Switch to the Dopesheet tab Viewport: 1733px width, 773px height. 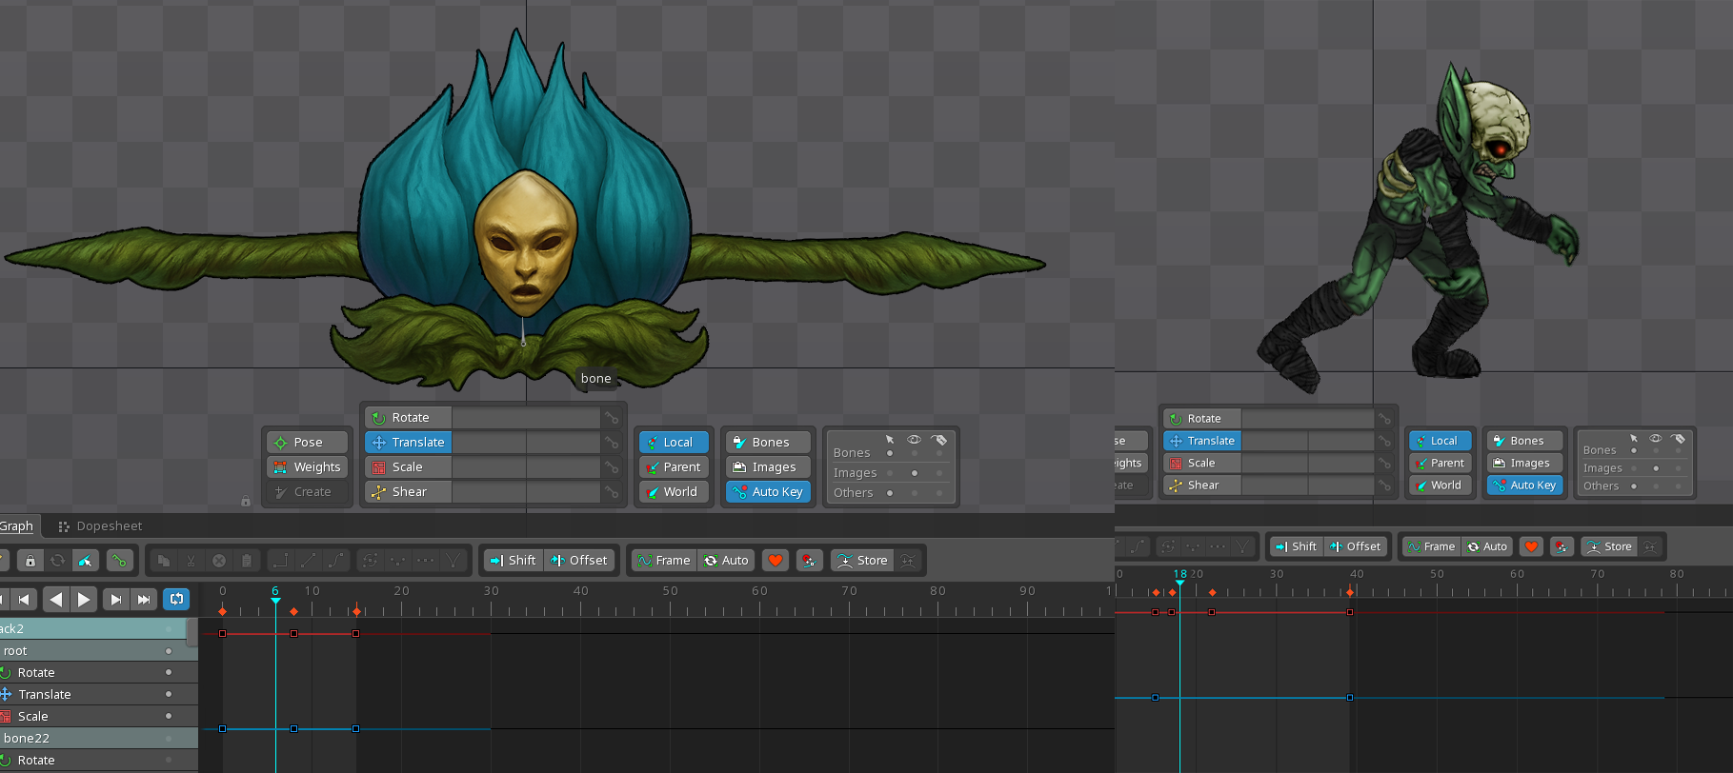coord(100,526)
